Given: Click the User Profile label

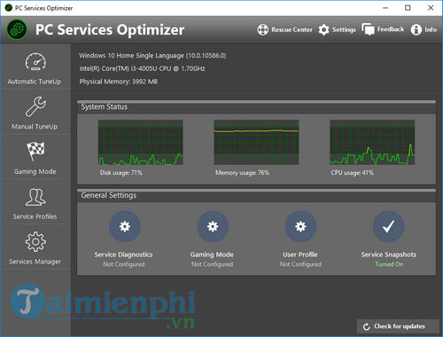Looking at the screenshot, I should [x=300, y=255].
